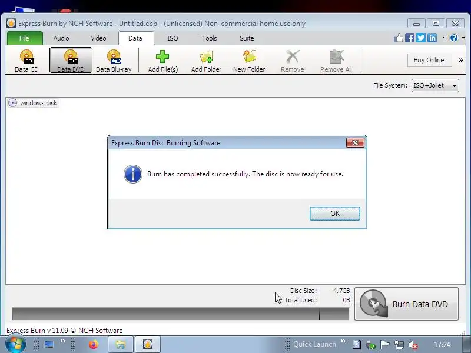Open Firefox from the taskbar
The width and height of the screenshot is (471, 353).
click(x=94, y=344)
